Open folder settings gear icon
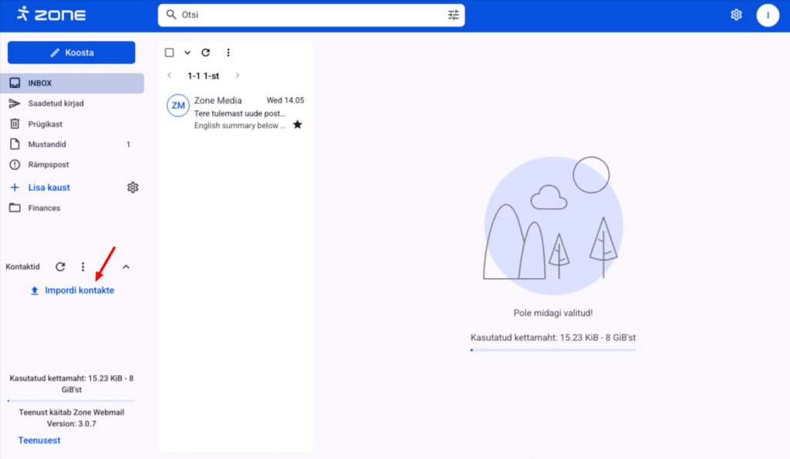This screenshot has width=790, height=459. point(133,187)
